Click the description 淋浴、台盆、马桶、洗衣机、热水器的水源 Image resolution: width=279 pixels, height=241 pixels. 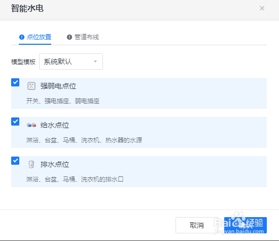84,140
